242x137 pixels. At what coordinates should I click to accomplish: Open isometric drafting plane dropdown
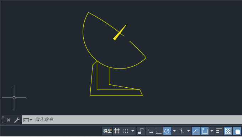coord(189,131)
